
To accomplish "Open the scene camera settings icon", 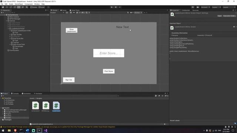I will [x=131, y=13].
